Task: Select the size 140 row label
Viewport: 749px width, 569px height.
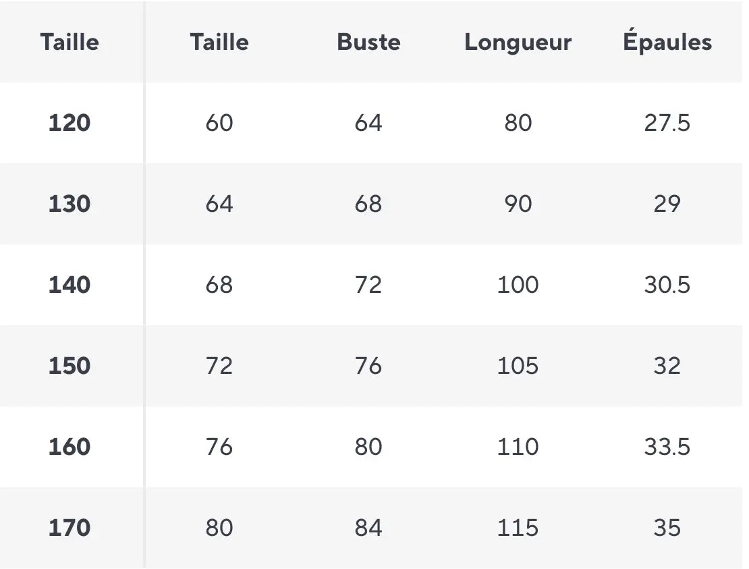Action: click(70, 285)
